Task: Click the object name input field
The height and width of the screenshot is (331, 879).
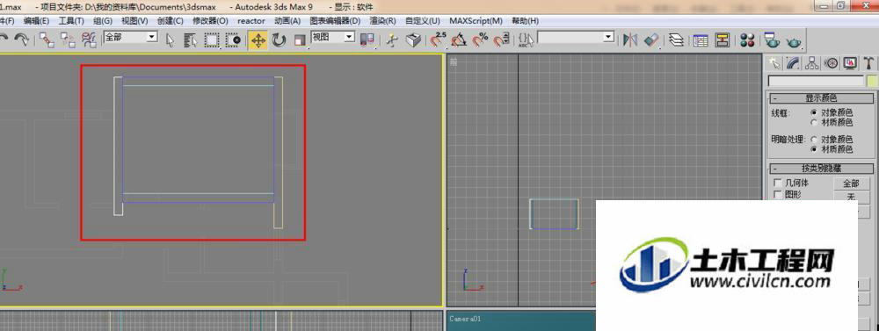Action: click(x=816, y=81)
